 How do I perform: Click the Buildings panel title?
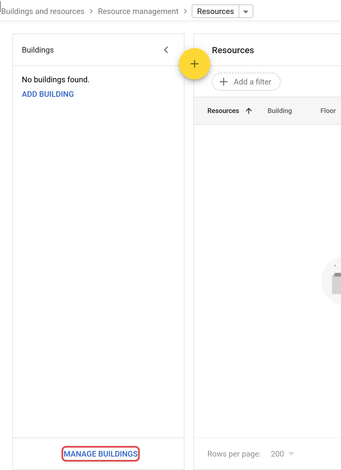coord(38,50)
